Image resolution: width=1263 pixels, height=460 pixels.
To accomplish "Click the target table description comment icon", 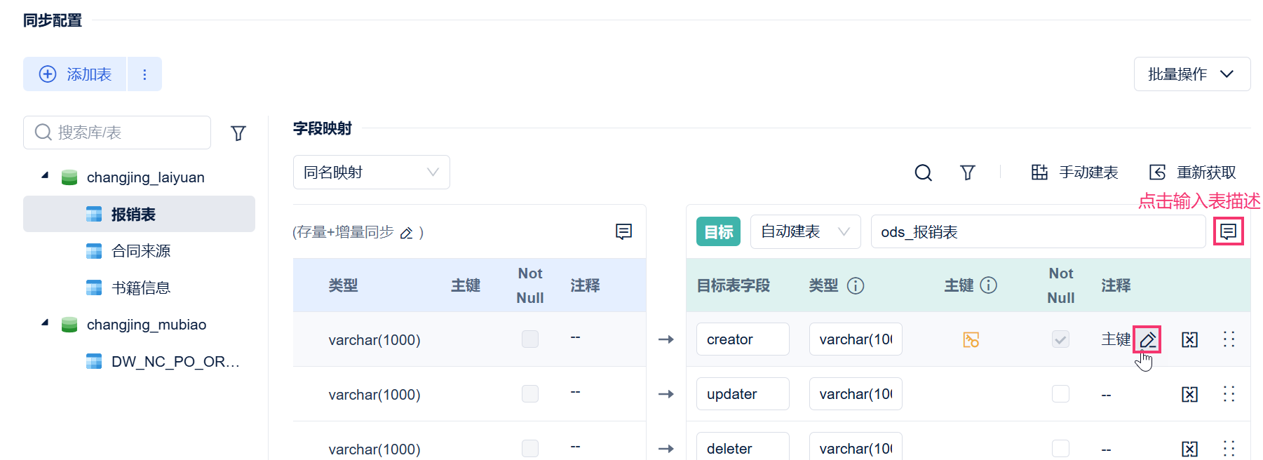I will (x=1228, y=231).
